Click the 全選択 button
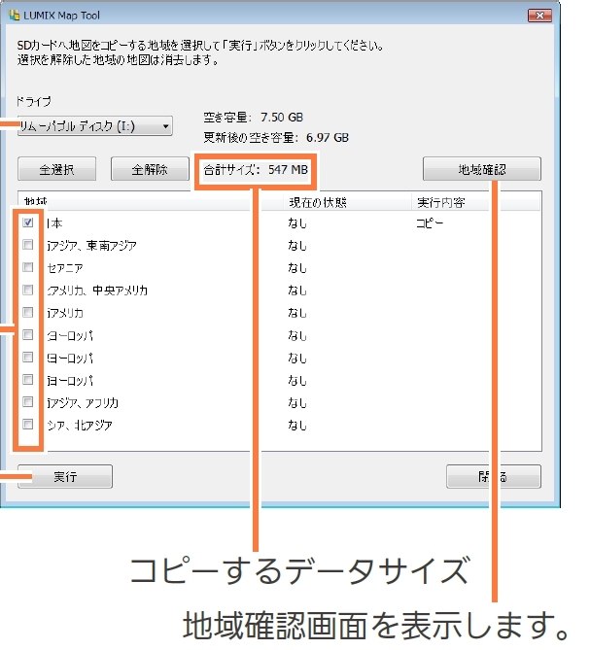This screenshot has height=650, width=590. [x=56, y=169]
